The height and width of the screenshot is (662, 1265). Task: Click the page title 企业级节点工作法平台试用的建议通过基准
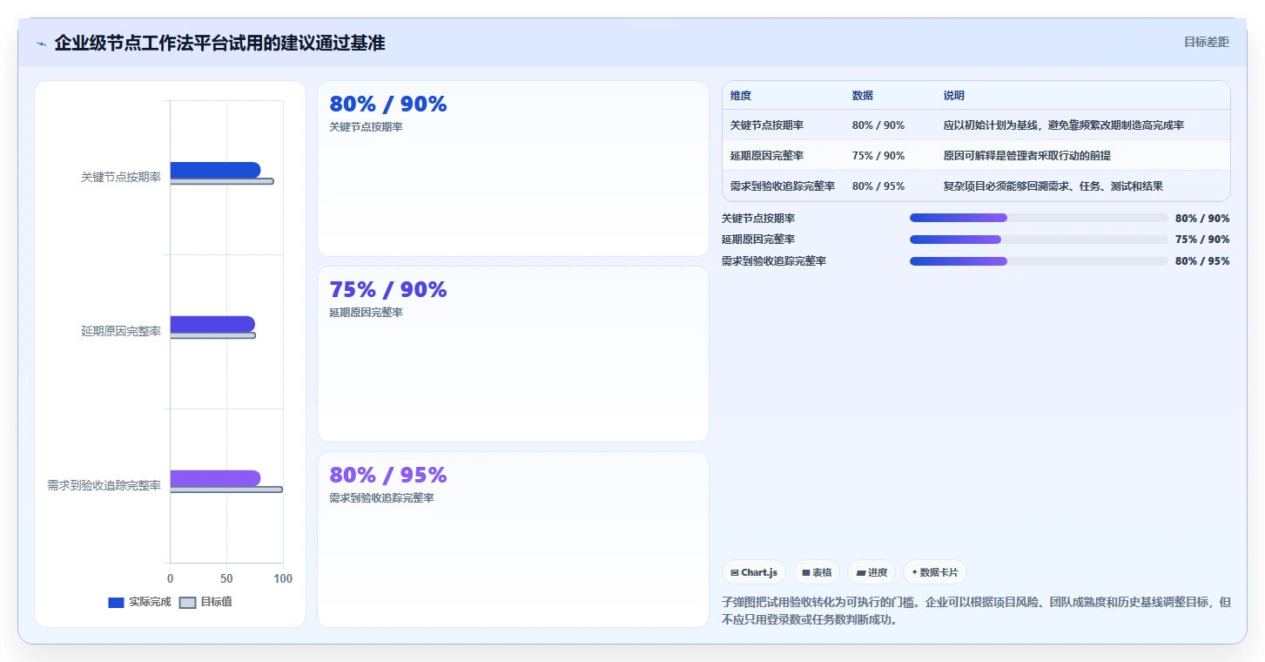coord(219,43)
